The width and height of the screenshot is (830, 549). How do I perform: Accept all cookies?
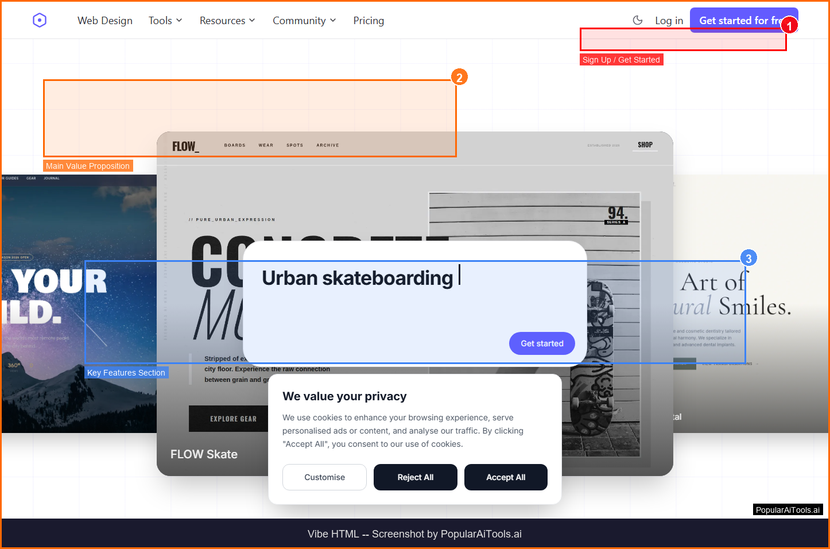[x=505, y=477]
